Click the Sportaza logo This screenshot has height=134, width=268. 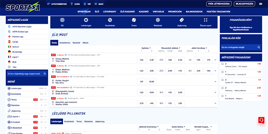[23, 7]
